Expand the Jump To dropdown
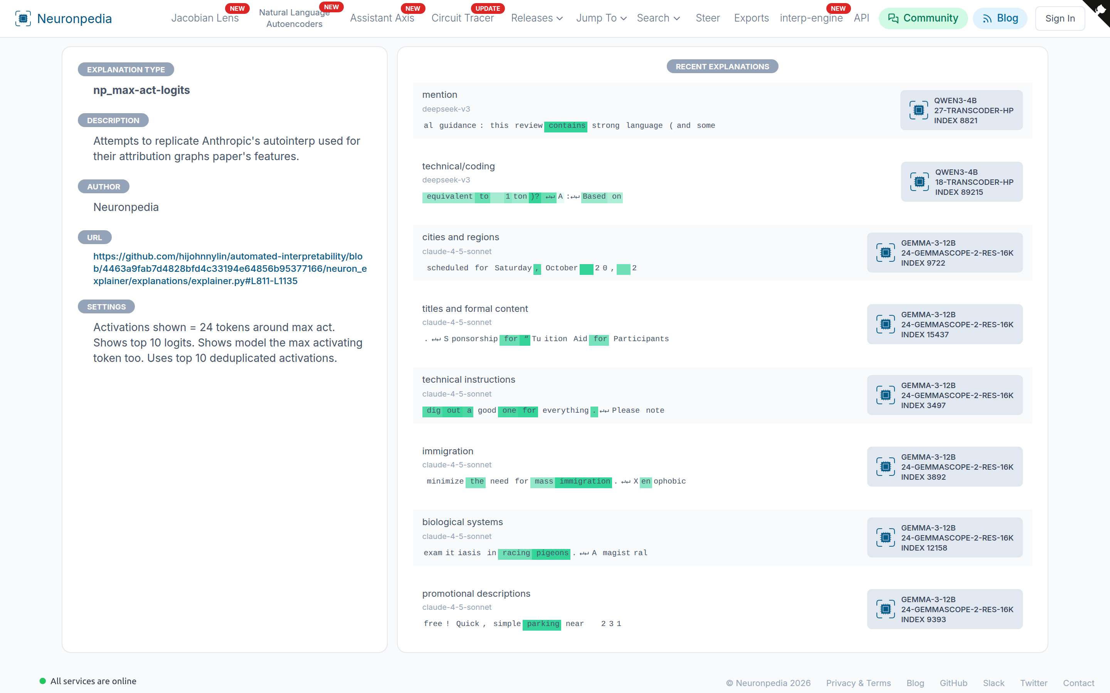The width and height of the screenshot is (1110, 693). coord(601,18)
